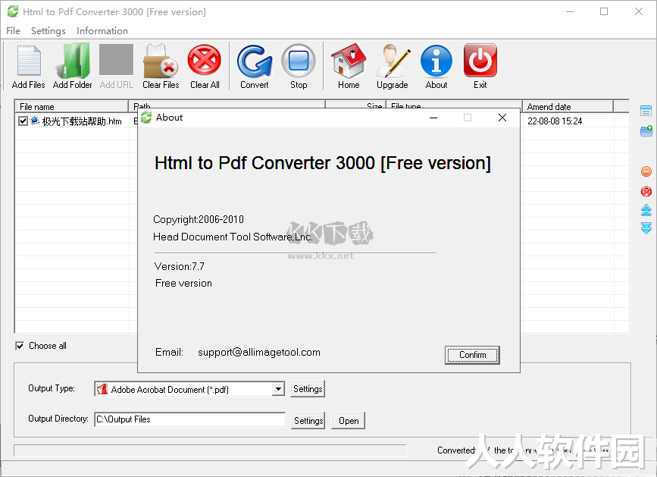The width and height of the screenshot is (657, 477).
Task: Halt conversion with the Stop icon
Action: point(299,61)
